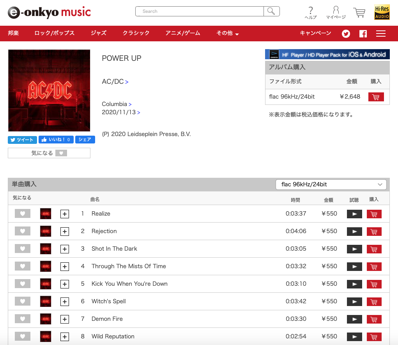Play preview of Realize
This screenshot has height=345, width=398.
pos(354,214)
